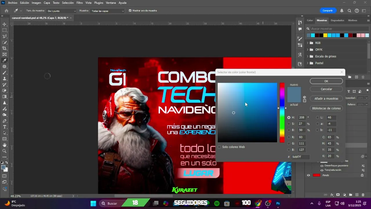The width and height of the screenshot is (371, 209).
Task: Select the Brush tool
Action: click(4, 73)
